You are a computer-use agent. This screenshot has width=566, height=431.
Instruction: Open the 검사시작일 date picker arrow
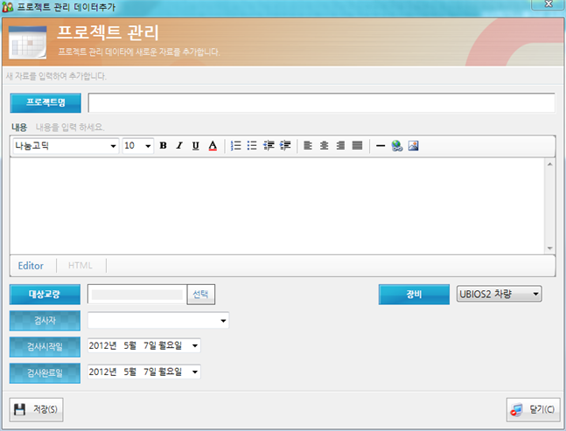[195, 346]
